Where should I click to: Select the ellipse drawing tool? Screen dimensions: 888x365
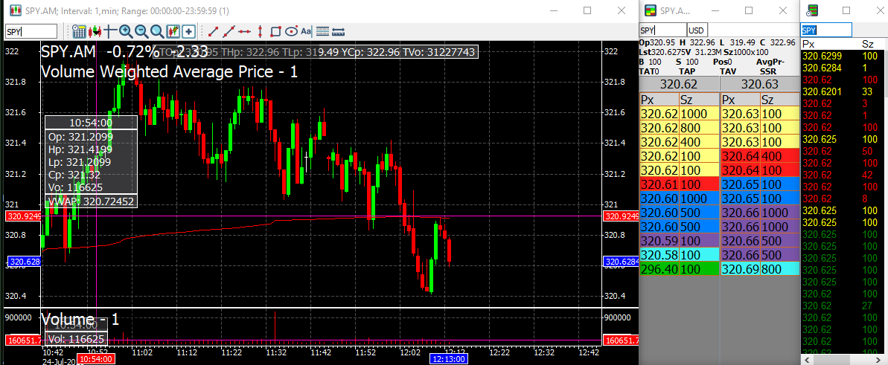[x=292, y=32]
